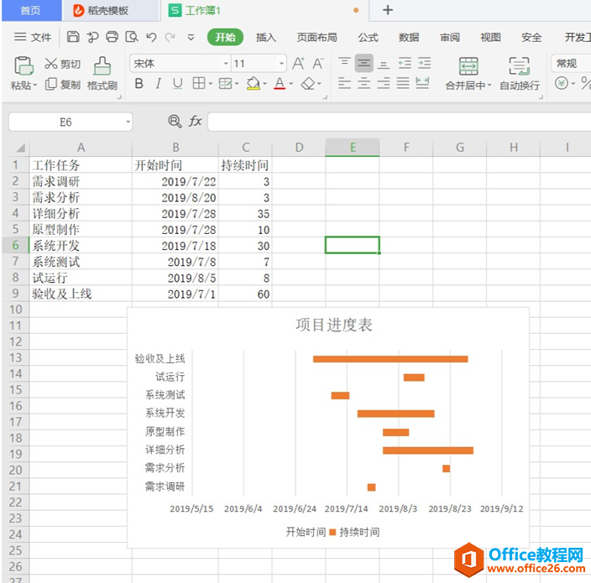The height and width of the screenshot is (583, 591).
Task: Align text to top icon
Action: tap(344, 63)
